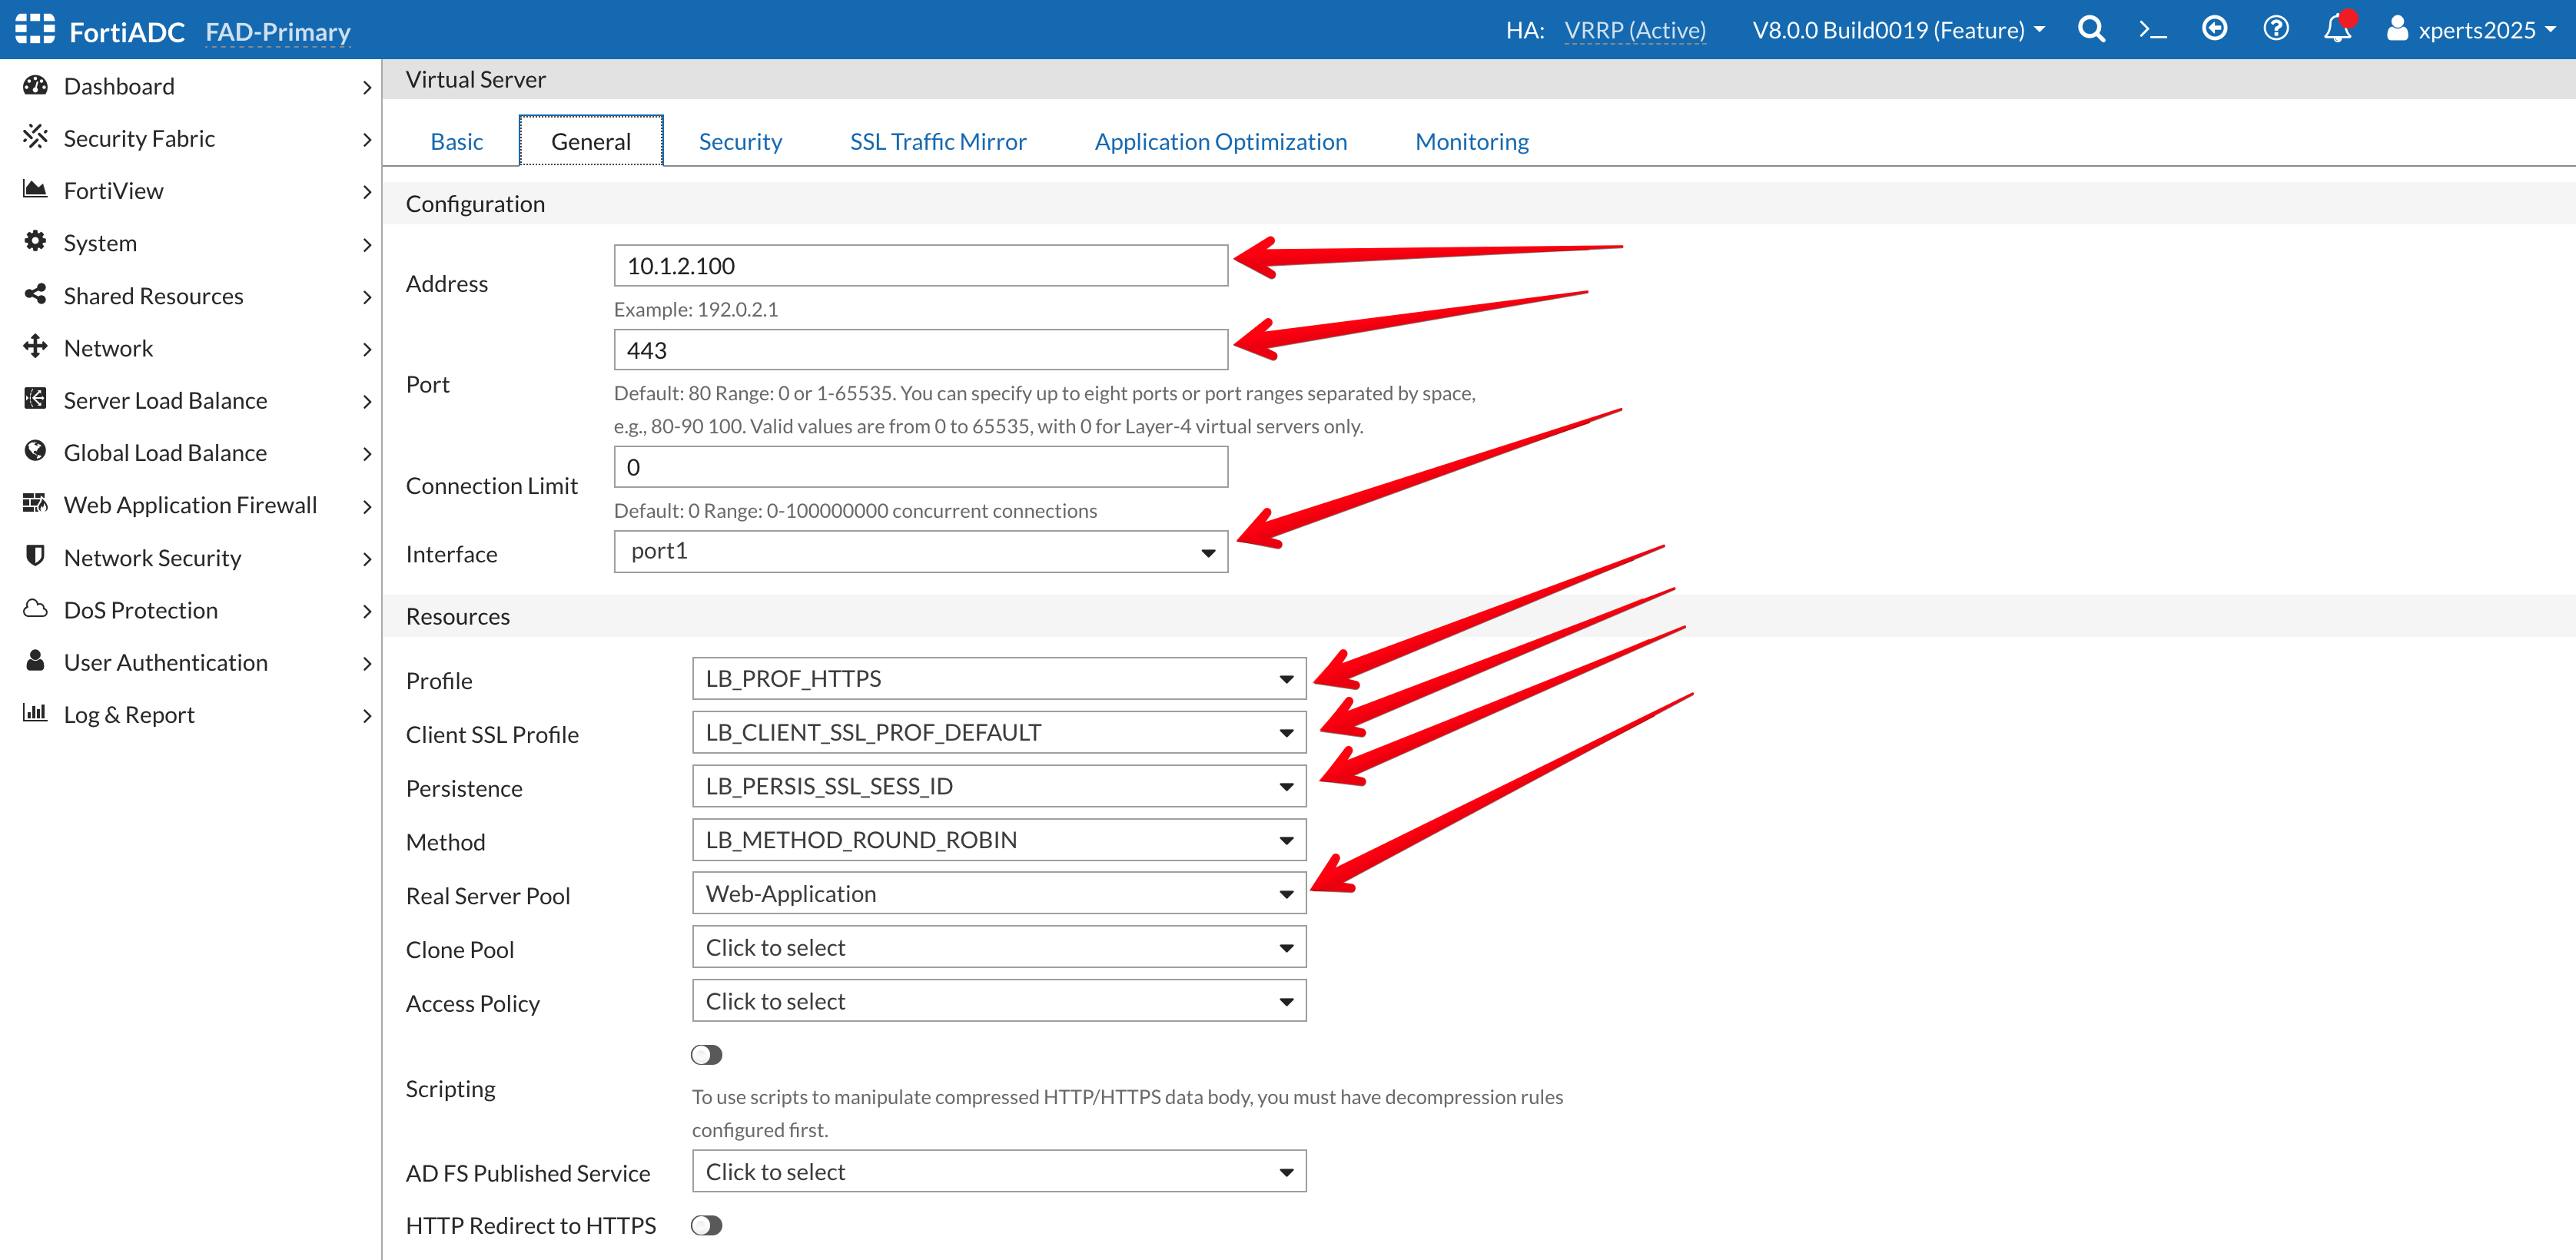Image resolution: width=2576 pixels, height=1260 pixels.
Task: Click the Network Security shield icon
Action: [x=35, y=557]
